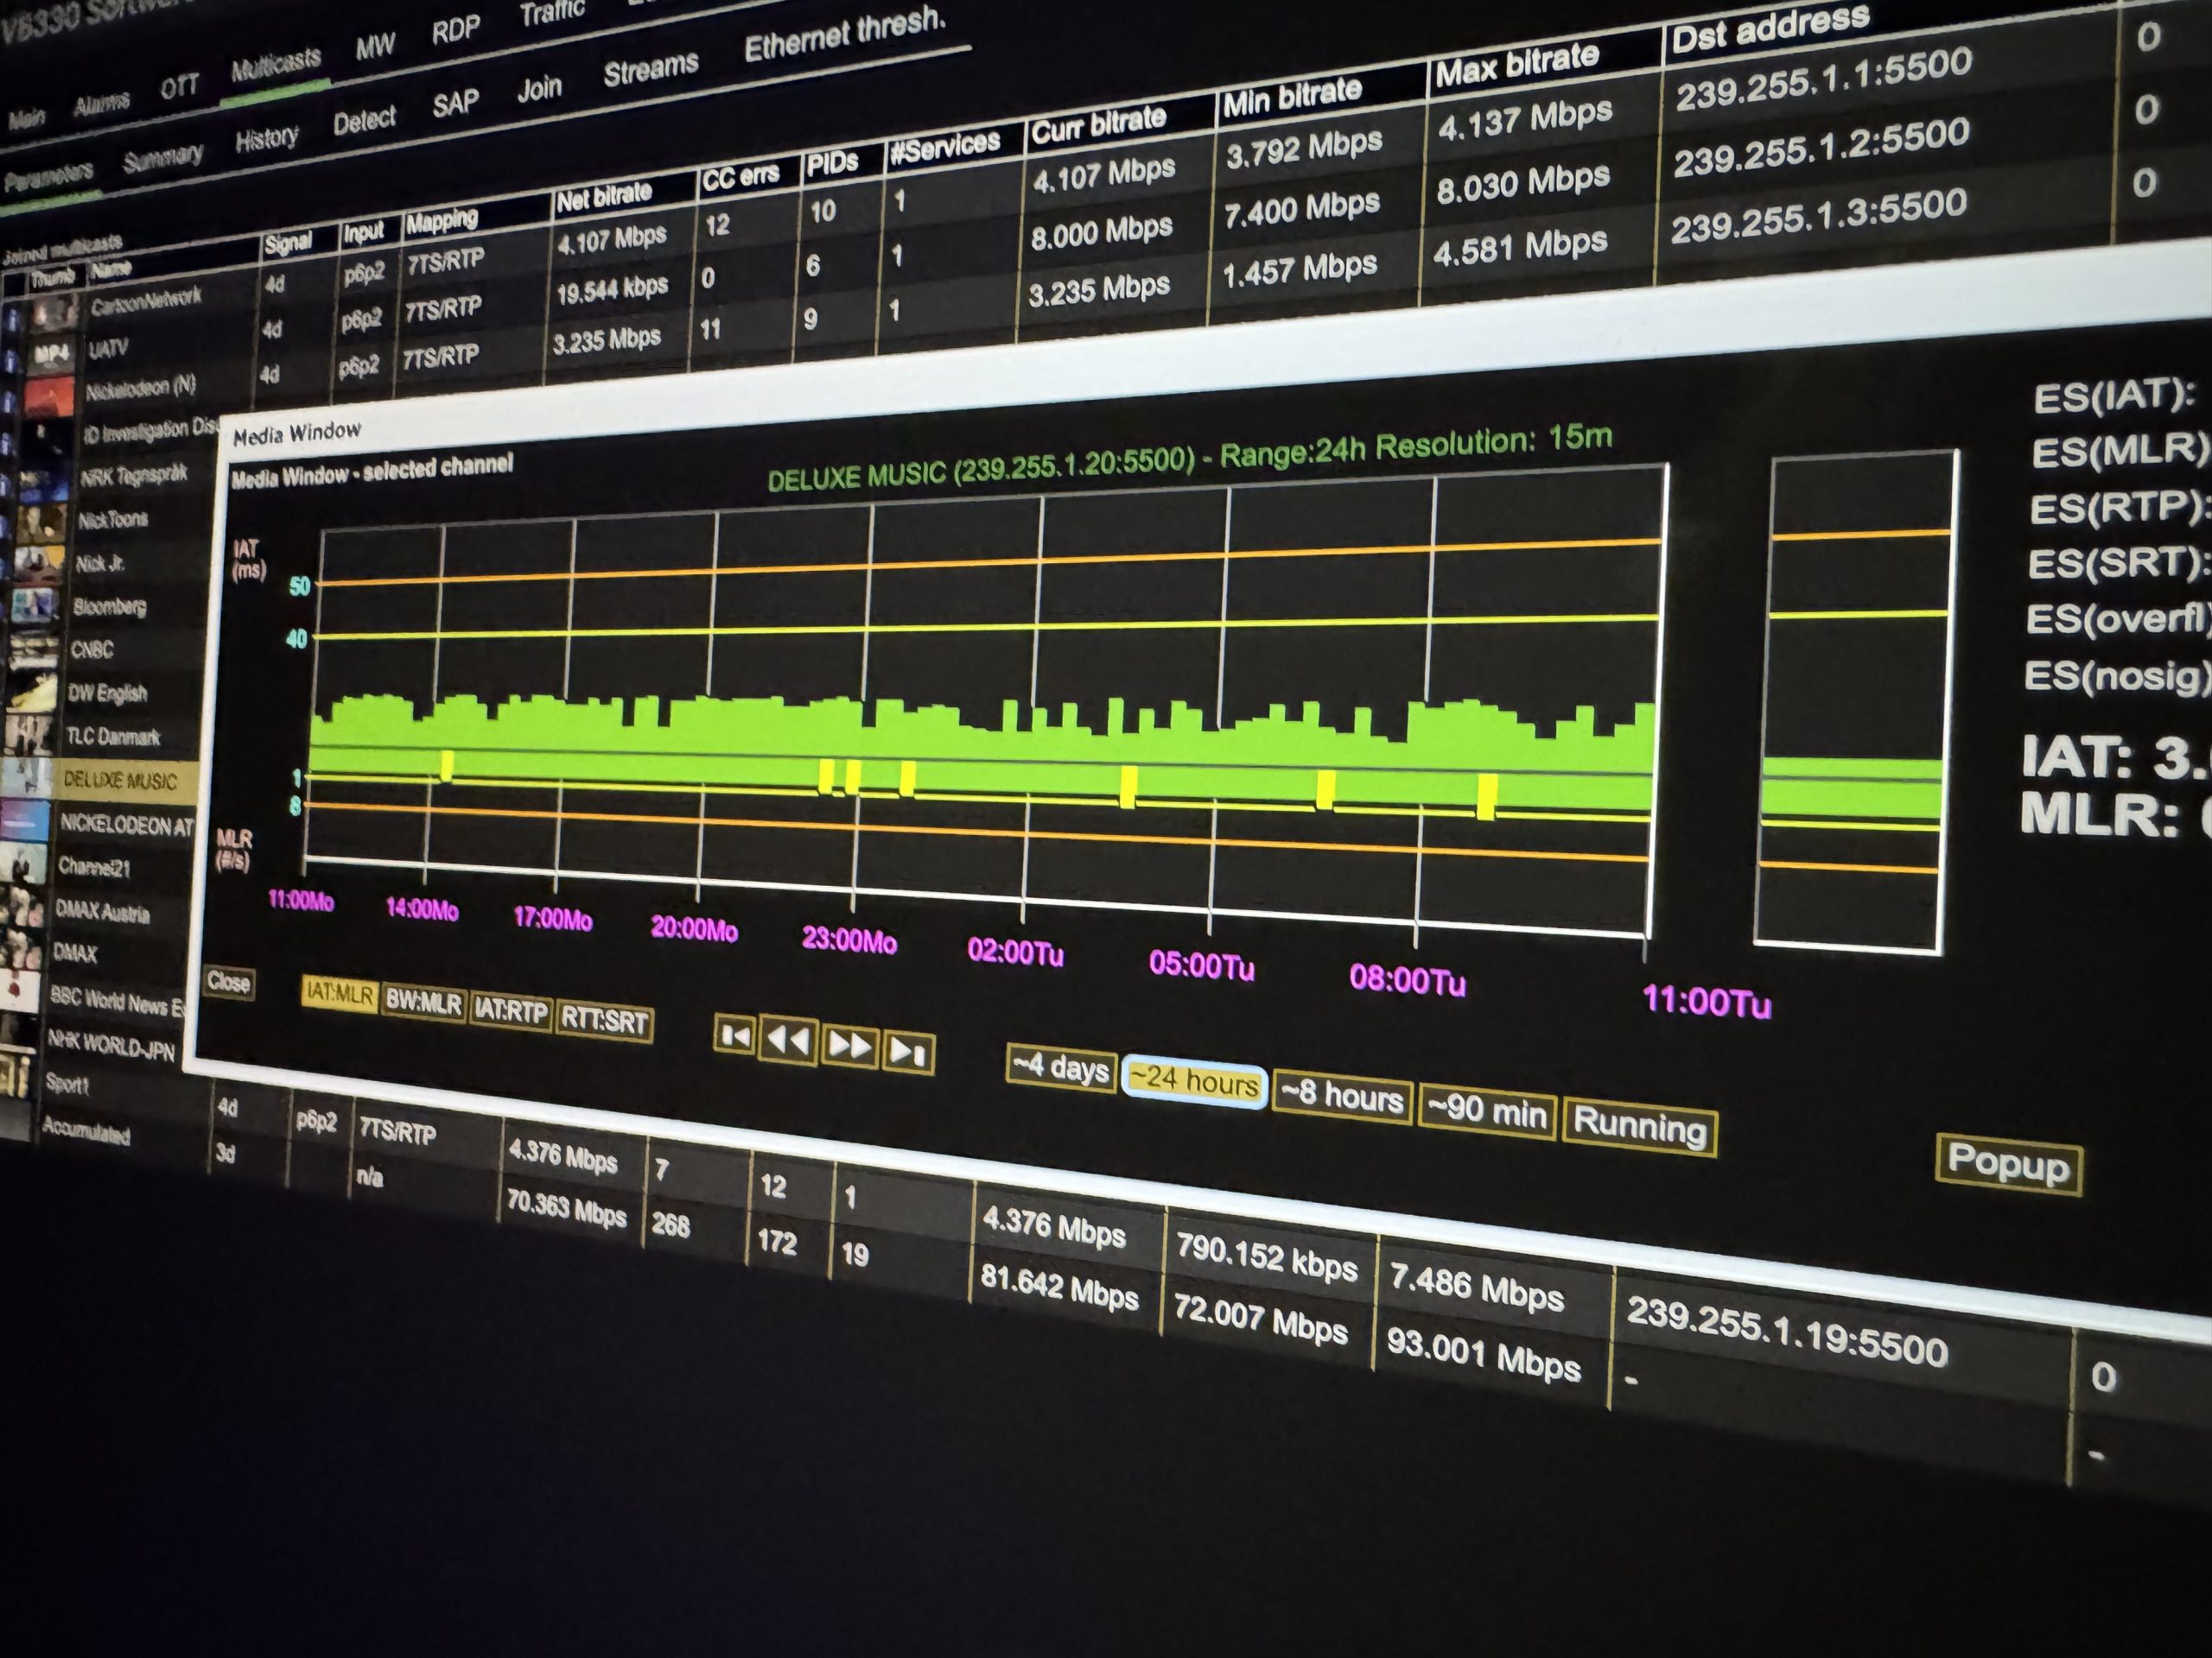The width and height of the screenshot is (2212, 1658).
Task: Close the Media Window panel
Action: (228, 983)
